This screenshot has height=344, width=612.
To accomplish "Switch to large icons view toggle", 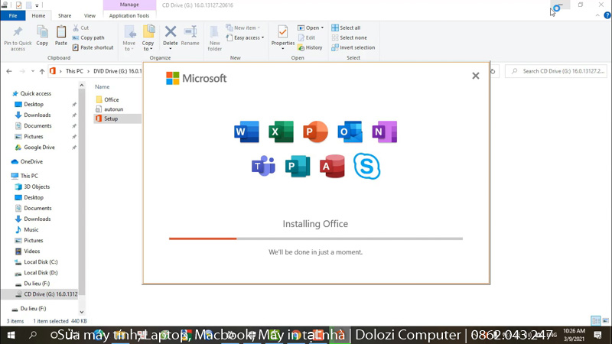I will (604, 320).
